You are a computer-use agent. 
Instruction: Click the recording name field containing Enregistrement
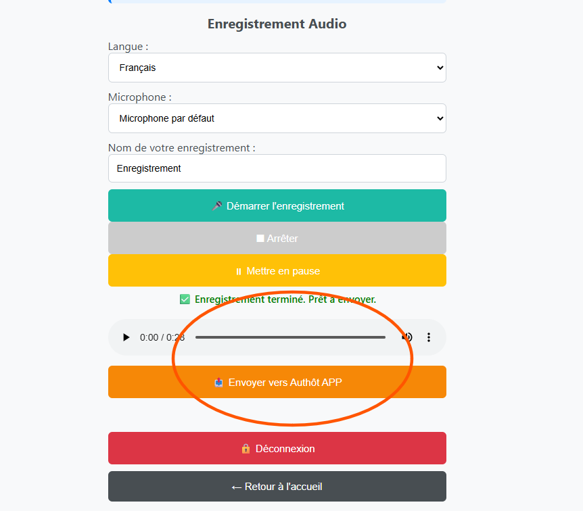pos(277,168)
